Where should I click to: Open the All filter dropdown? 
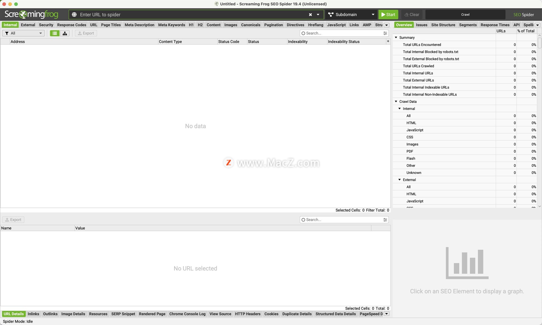tap(23, 33)
